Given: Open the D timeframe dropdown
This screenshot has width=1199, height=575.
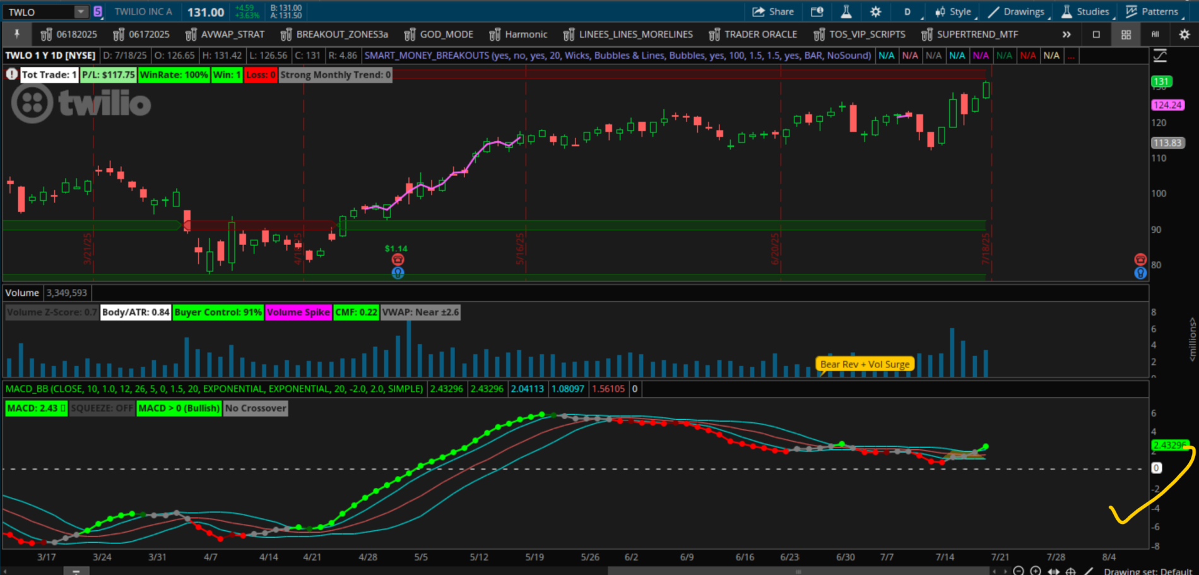Looking at the screenshot, I should (909, 12).
